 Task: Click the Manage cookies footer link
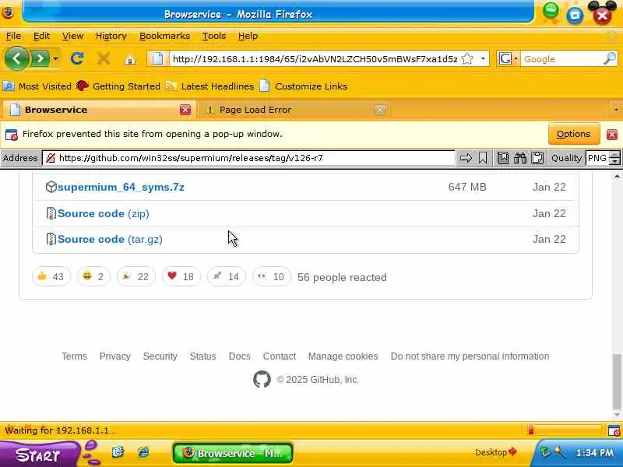click(343, 356)
